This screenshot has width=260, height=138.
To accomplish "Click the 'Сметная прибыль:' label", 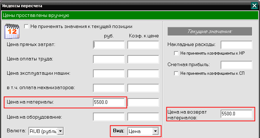I will click(x=189, y=65).
